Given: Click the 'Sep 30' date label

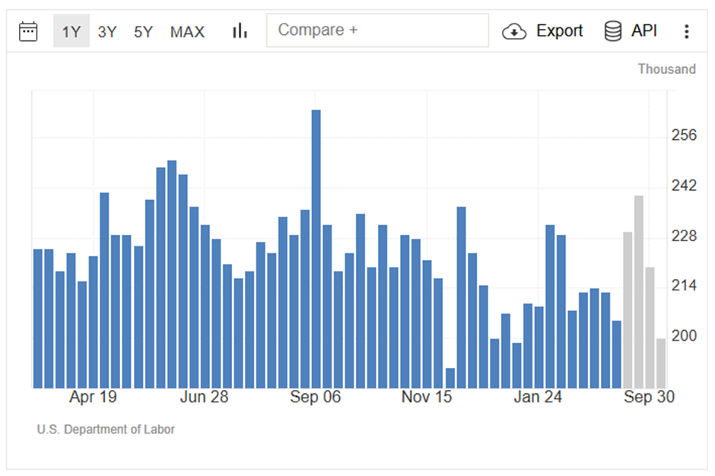Looking at the screenshot, I should click(x=649, y=397).
